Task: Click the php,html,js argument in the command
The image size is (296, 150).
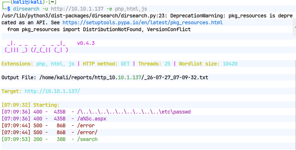Action: (x=131, y=9)
